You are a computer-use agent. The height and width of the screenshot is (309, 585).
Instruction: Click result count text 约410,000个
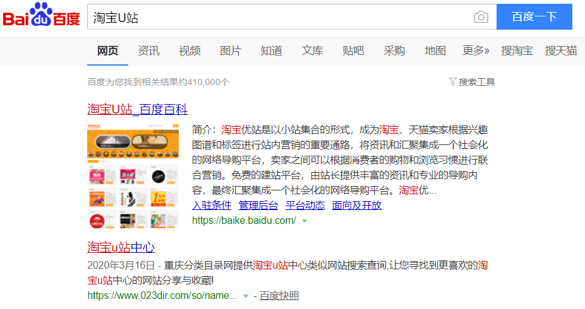pyautogui.click(x=203, y=82)
